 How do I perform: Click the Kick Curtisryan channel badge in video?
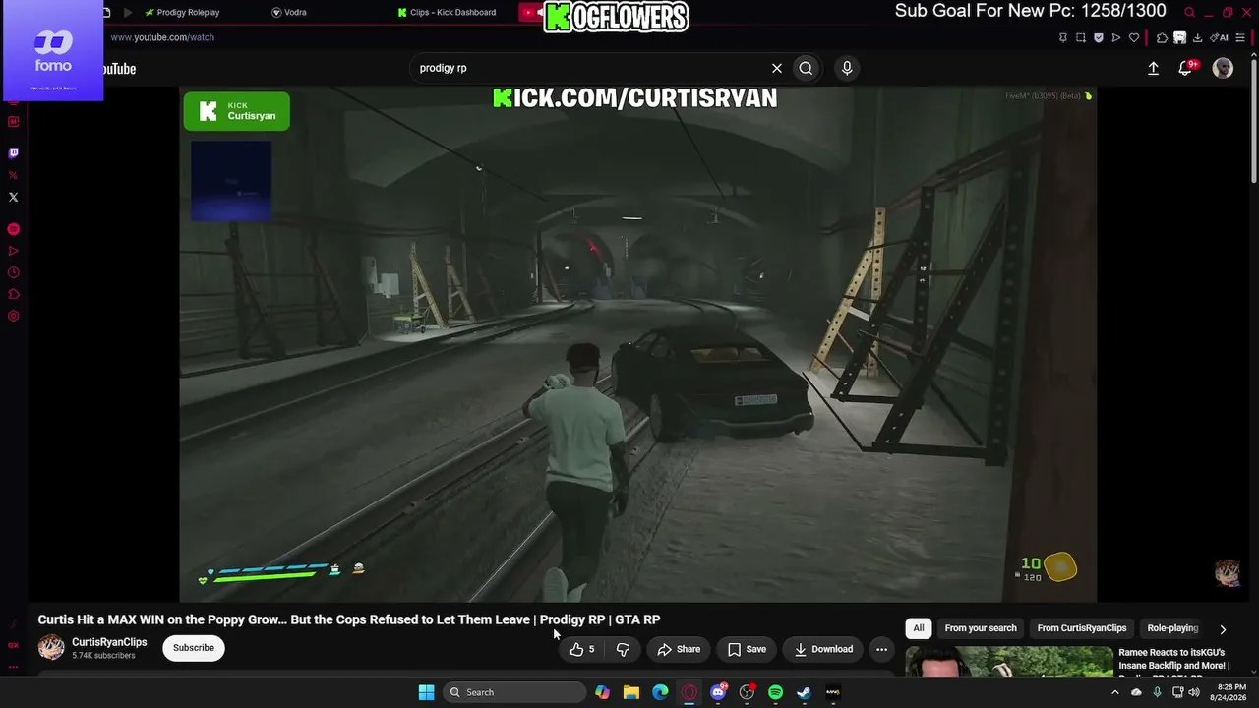point(237,111)
